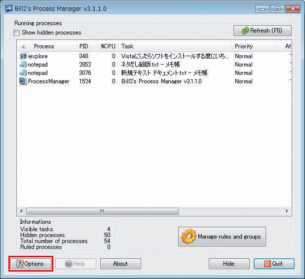This screenshot has width=305, height=279.
Task: Click the ProcessManager process icon
Action: [x=23, y=81]
